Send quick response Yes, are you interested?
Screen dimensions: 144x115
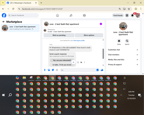click(62, 60)
